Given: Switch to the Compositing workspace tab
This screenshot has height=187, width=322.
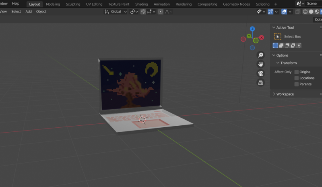Looking at the screenshot, I should point(207,4).
